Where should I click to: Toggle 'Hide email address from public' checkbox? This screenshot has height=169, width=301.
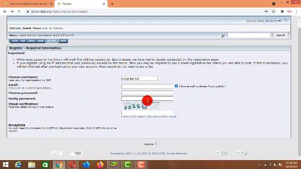176,86
